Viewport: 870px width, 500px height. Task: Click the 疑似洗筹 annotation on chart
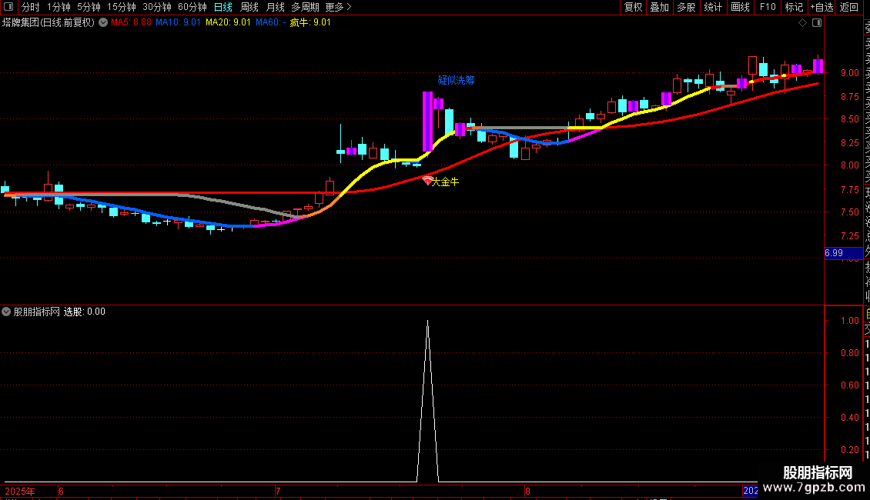pos(456,80)
